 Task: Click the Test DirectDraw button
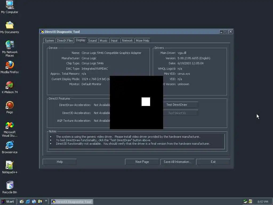pos(180,105)
